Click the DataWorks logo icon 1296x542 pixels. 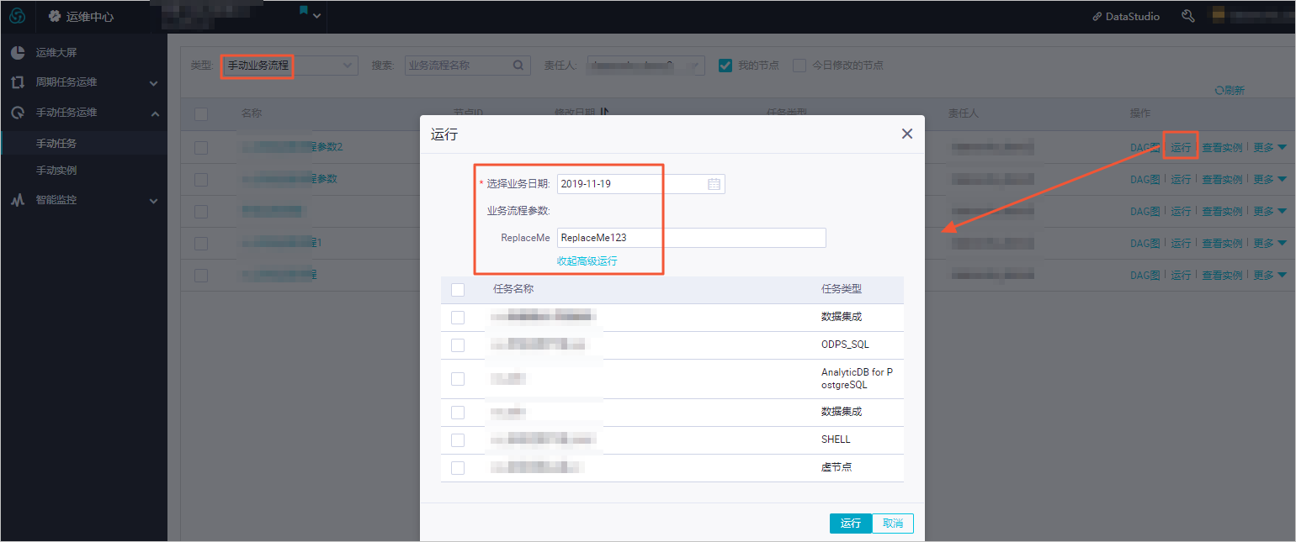click(17, 16)
